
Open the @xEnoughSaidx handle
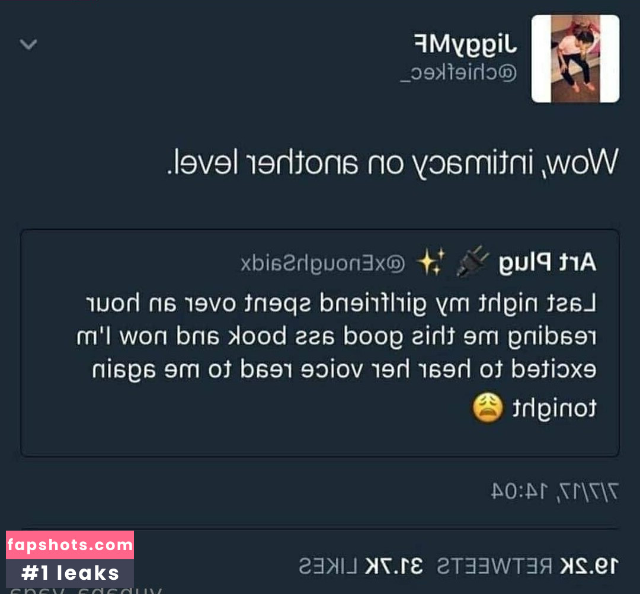[x=323, y=264]
